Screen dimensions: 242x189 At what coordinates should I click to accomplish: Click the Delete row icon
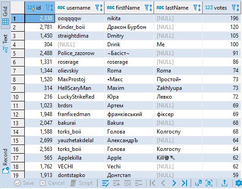[138, 183]
